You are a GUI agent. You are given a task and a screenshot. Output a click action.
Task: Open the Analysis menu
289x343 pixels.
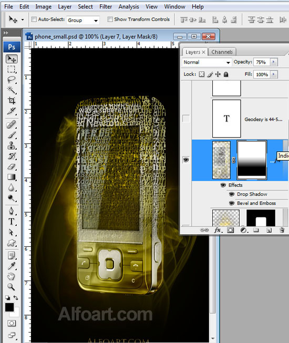pos(129,6)
